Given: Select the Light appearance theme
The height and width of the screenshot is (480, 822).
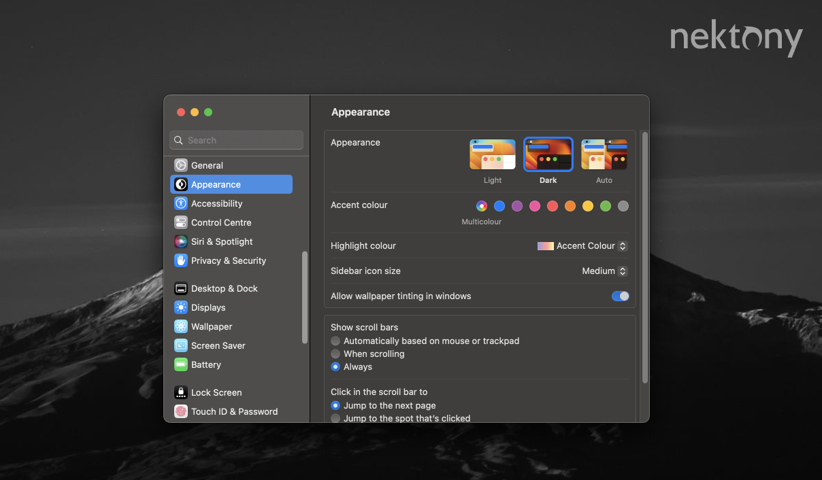Looking at the screenshot, I should point(492,154).
